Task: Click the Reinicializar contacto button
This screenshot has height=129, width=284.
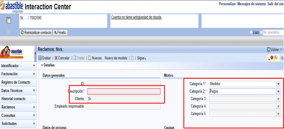Action: point(36,33)
